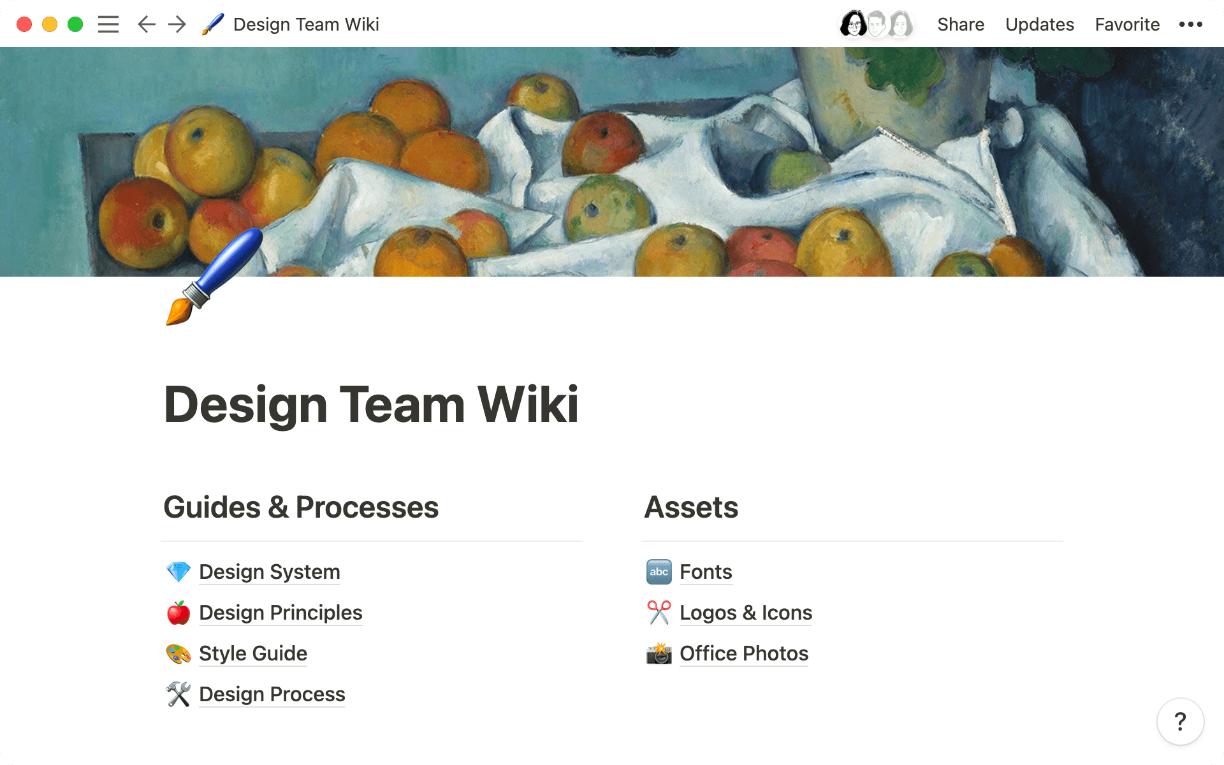Click the hammer and wrench icon by Design Process
Screen dimensions: 1224x765
click(x=179, y=694)
